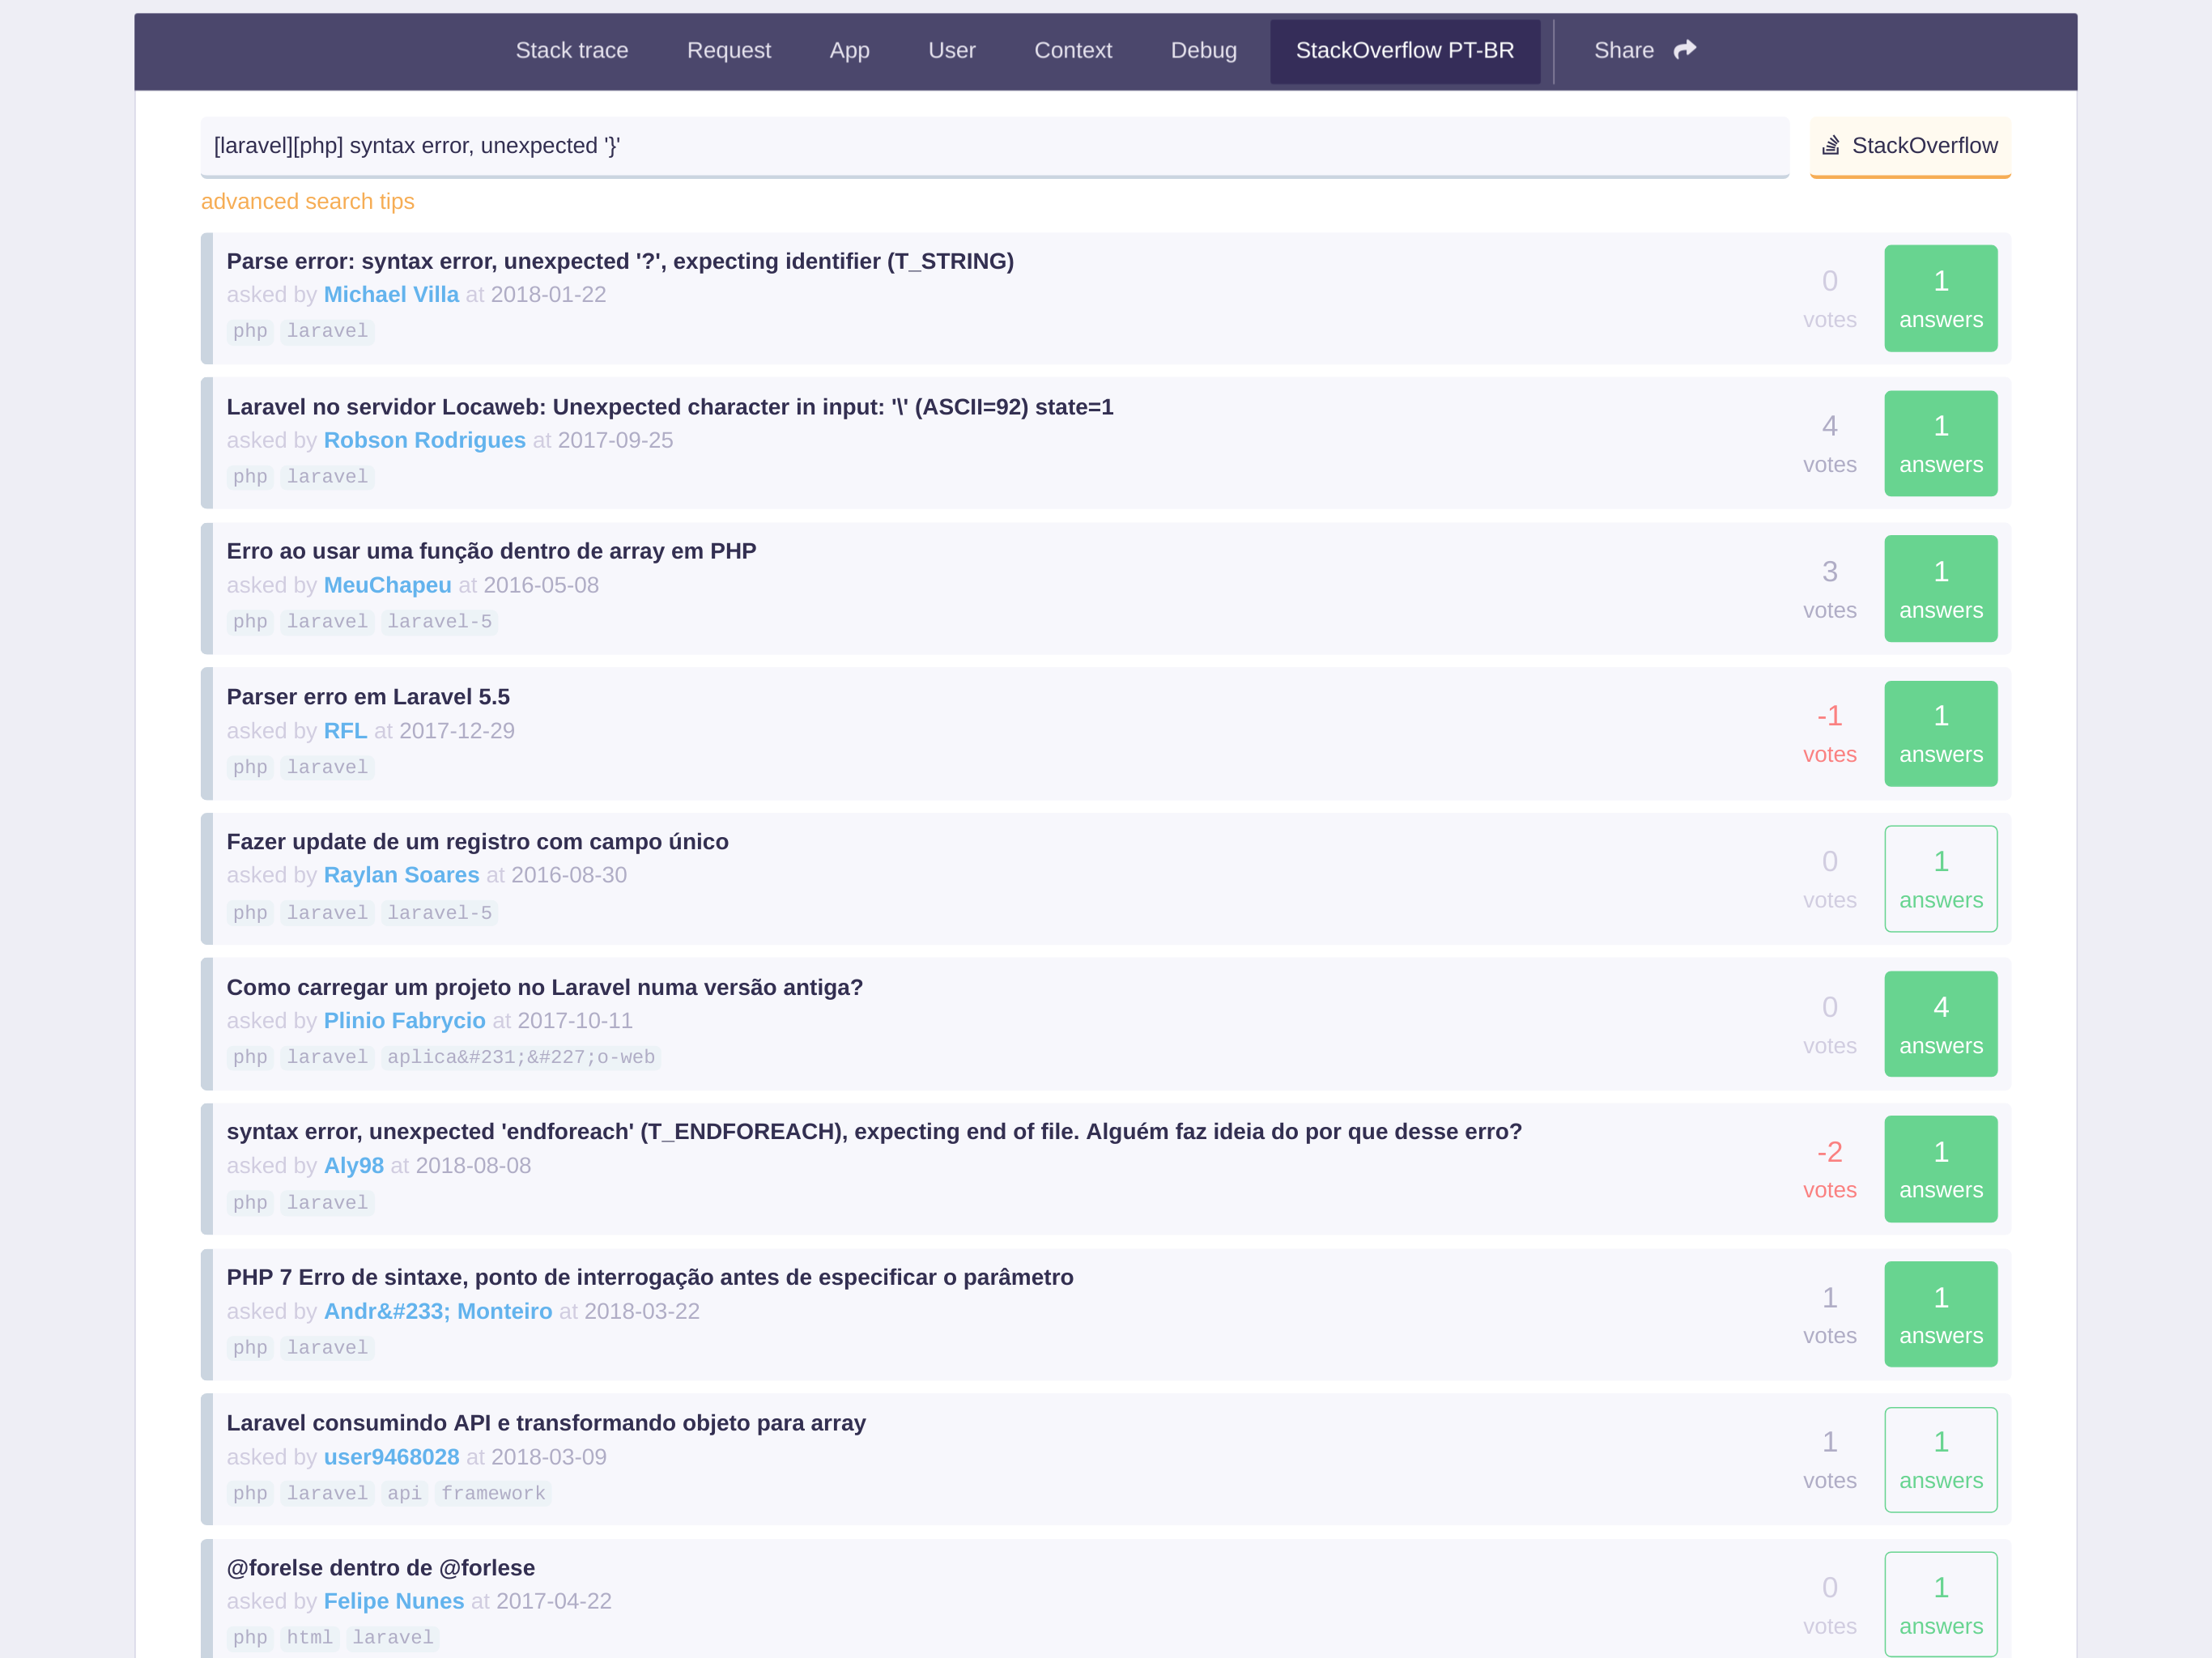Viewport: 2212px width, 1658px height.
Task: Click the framework tag
Action: (493, 1493)
